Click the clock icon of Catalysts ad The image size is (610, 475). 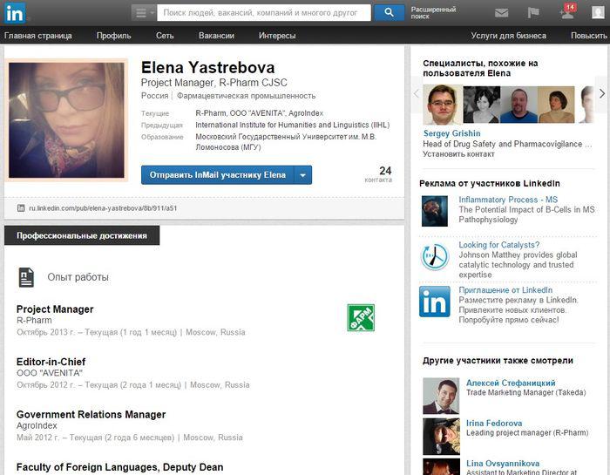click(435, 257)
